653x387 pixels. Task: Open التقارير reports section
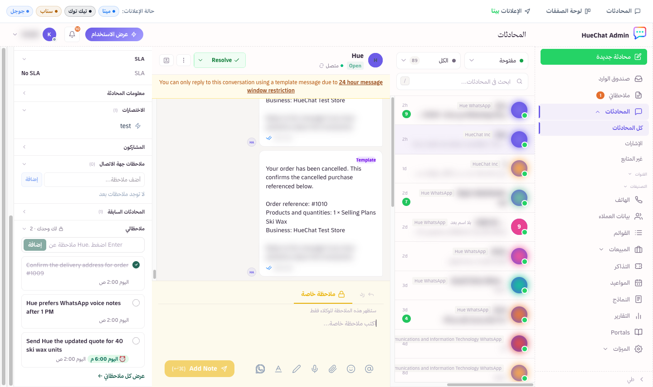tap(594, 316)
